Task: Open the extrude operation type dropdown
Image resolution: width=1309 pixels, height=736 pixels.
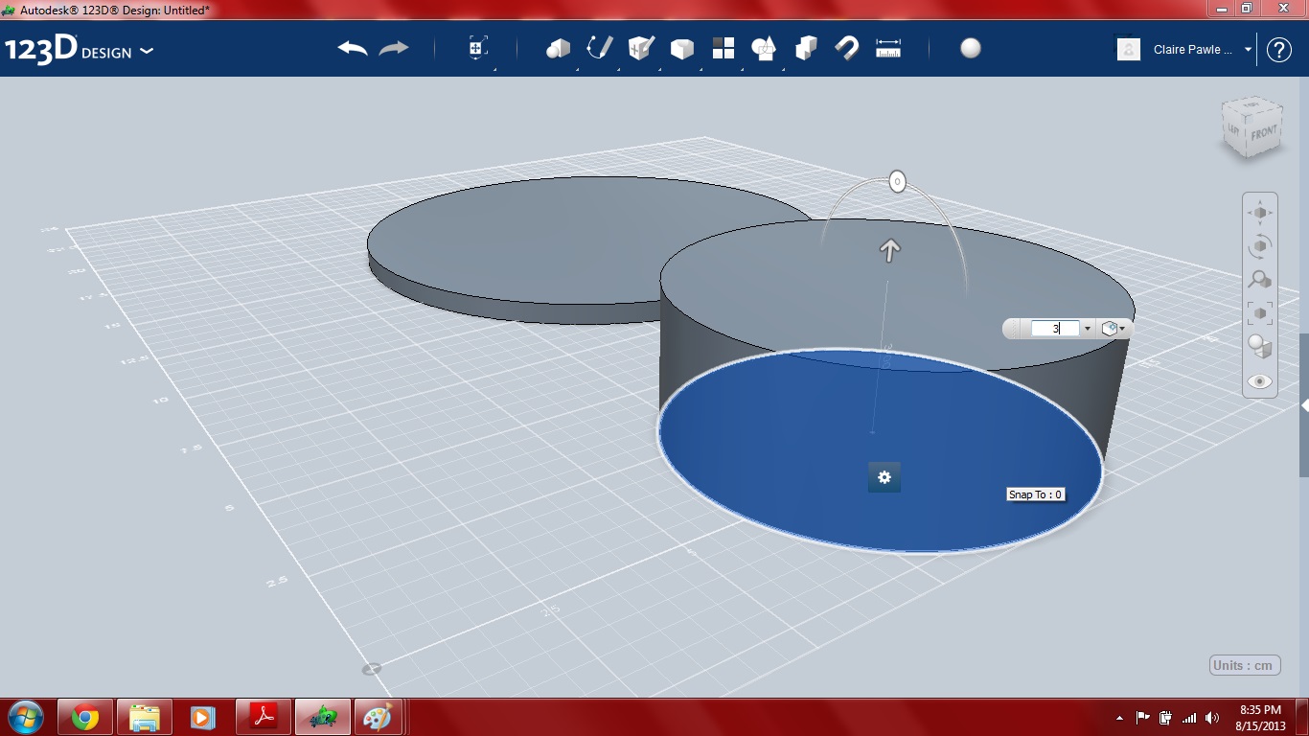Action: tap(1113, 329)
